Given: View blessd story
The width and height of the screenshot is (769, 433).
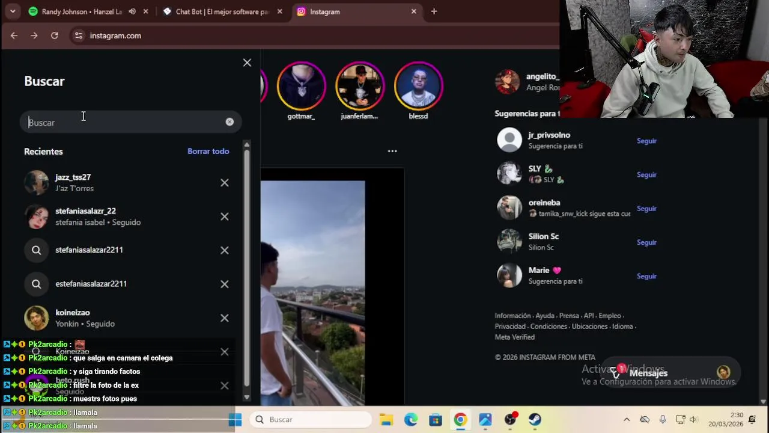Looking at the screenshot, I should pyautogui.click(x=418, y=85).
